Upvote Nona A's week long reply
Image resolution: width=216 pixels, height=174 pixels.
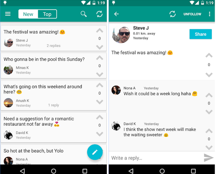(x=209, y=95)
